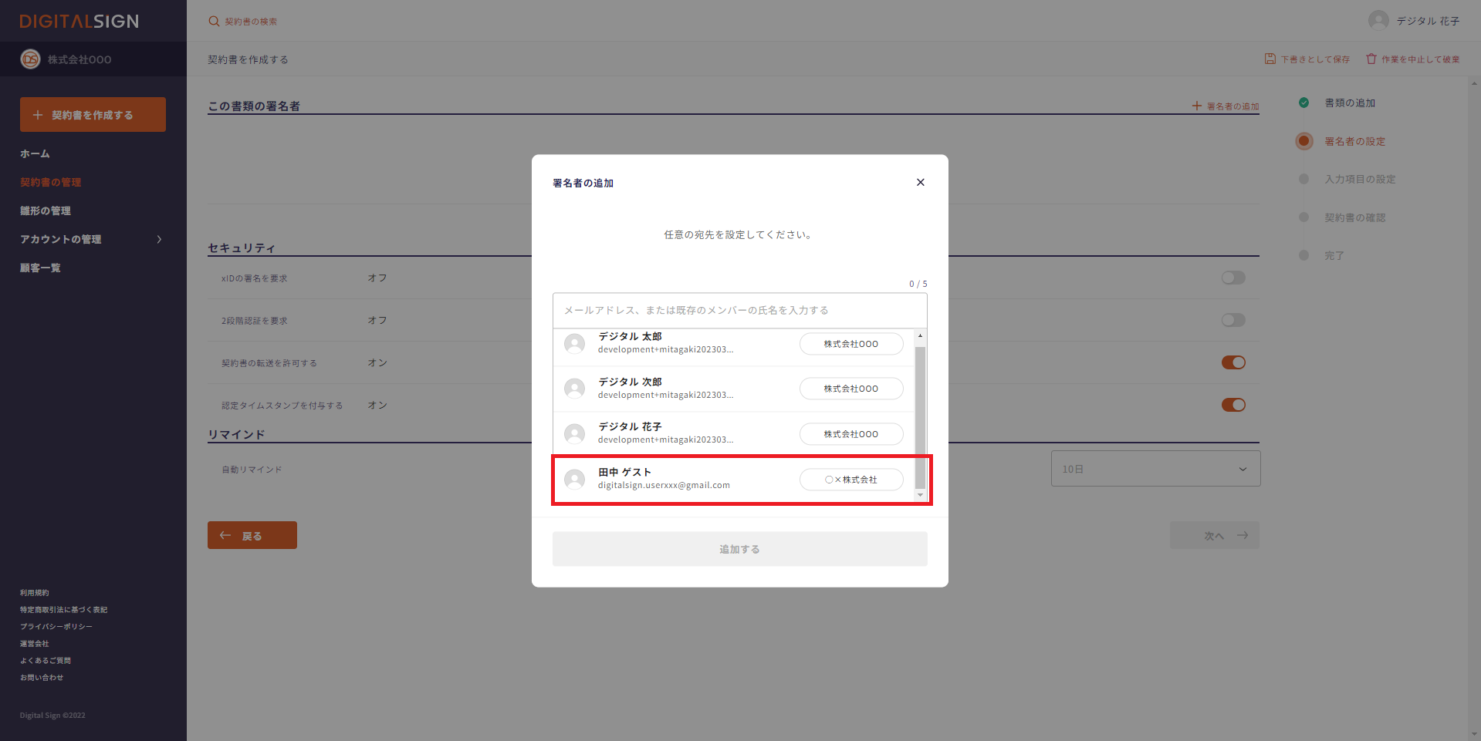Toggle xIDの署名を要求 switch
This screenshot has width=1481, height=741.
[x=1232, y=278]
